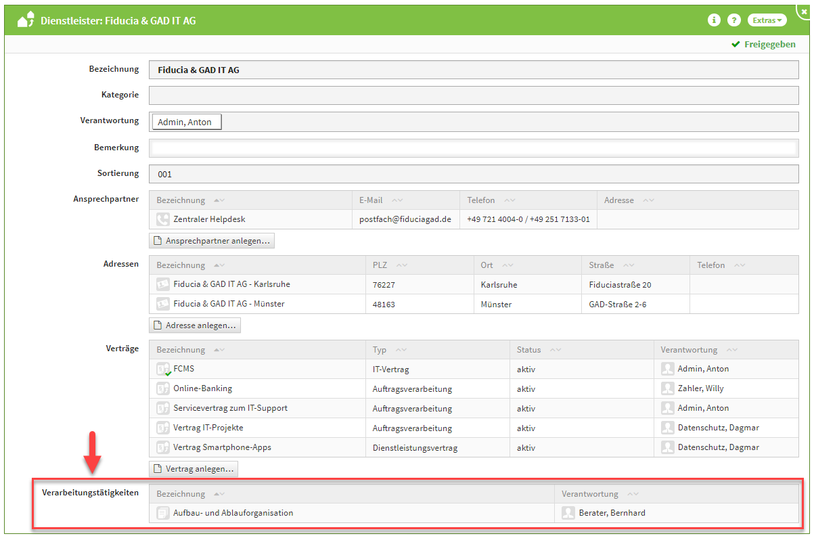Open the Extras dropdown menu

(767, 20)
